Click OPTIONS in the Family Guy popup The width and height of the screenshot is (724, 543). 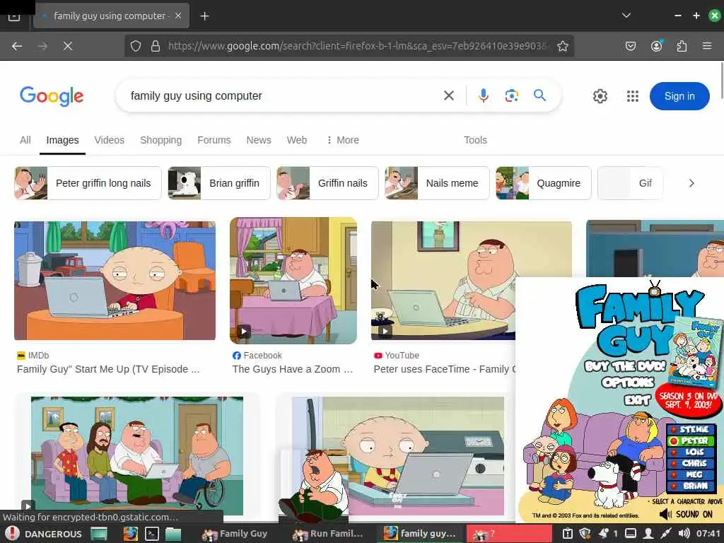[x=628, y=383]
